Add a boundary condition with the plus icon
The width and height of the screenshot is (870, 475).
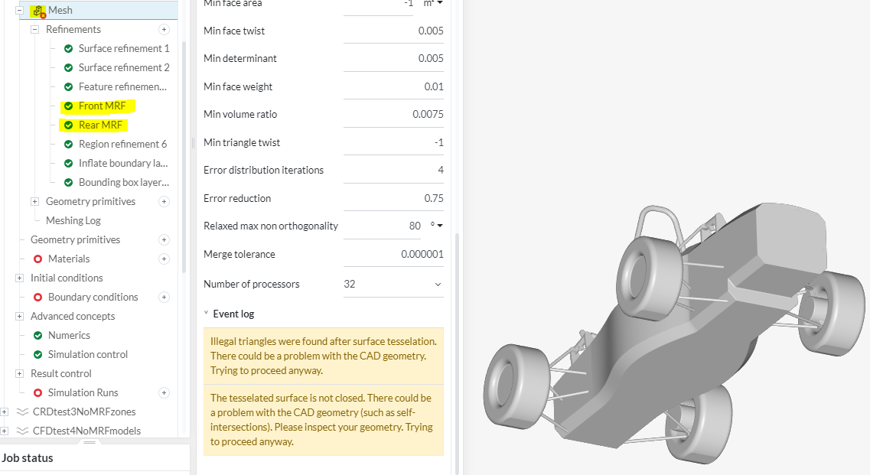point(164,298)
